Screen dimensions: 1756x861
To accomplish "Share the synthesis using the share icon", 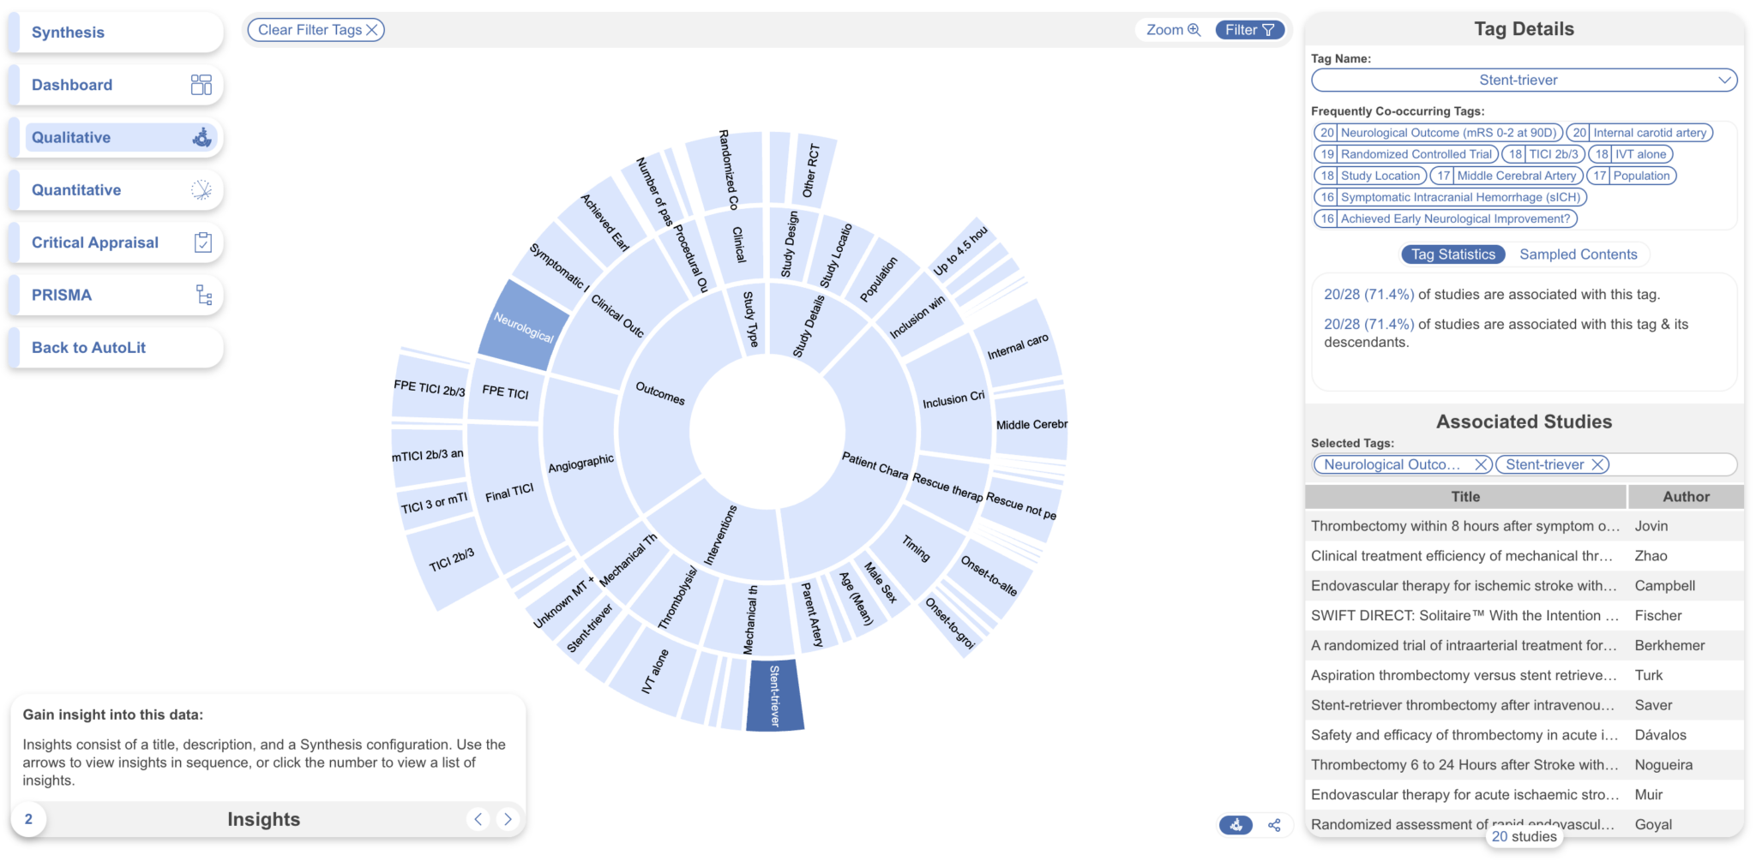I will tap(1274, 824).
